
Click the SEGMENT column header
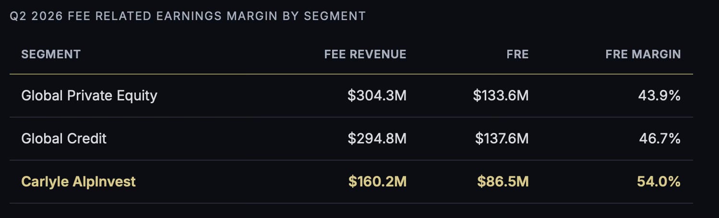(x=51, y=54)
